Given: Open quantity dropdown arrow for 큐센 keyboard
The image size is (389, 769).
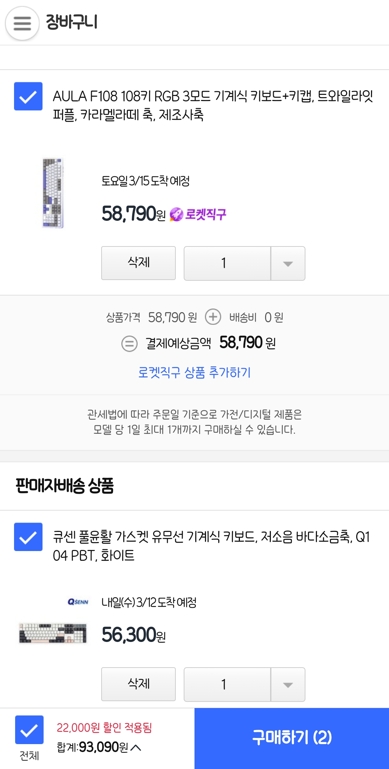Looking at the screenshot, I should tap(288, 685).
